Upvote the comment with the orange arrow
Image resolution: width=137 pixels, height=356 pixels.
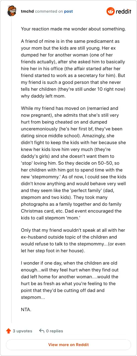pyautogui.click(x=9, y=331)
